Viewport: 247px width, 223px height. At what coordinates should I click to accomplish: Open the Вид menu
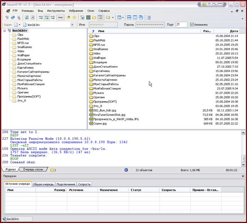coord(40,11)
